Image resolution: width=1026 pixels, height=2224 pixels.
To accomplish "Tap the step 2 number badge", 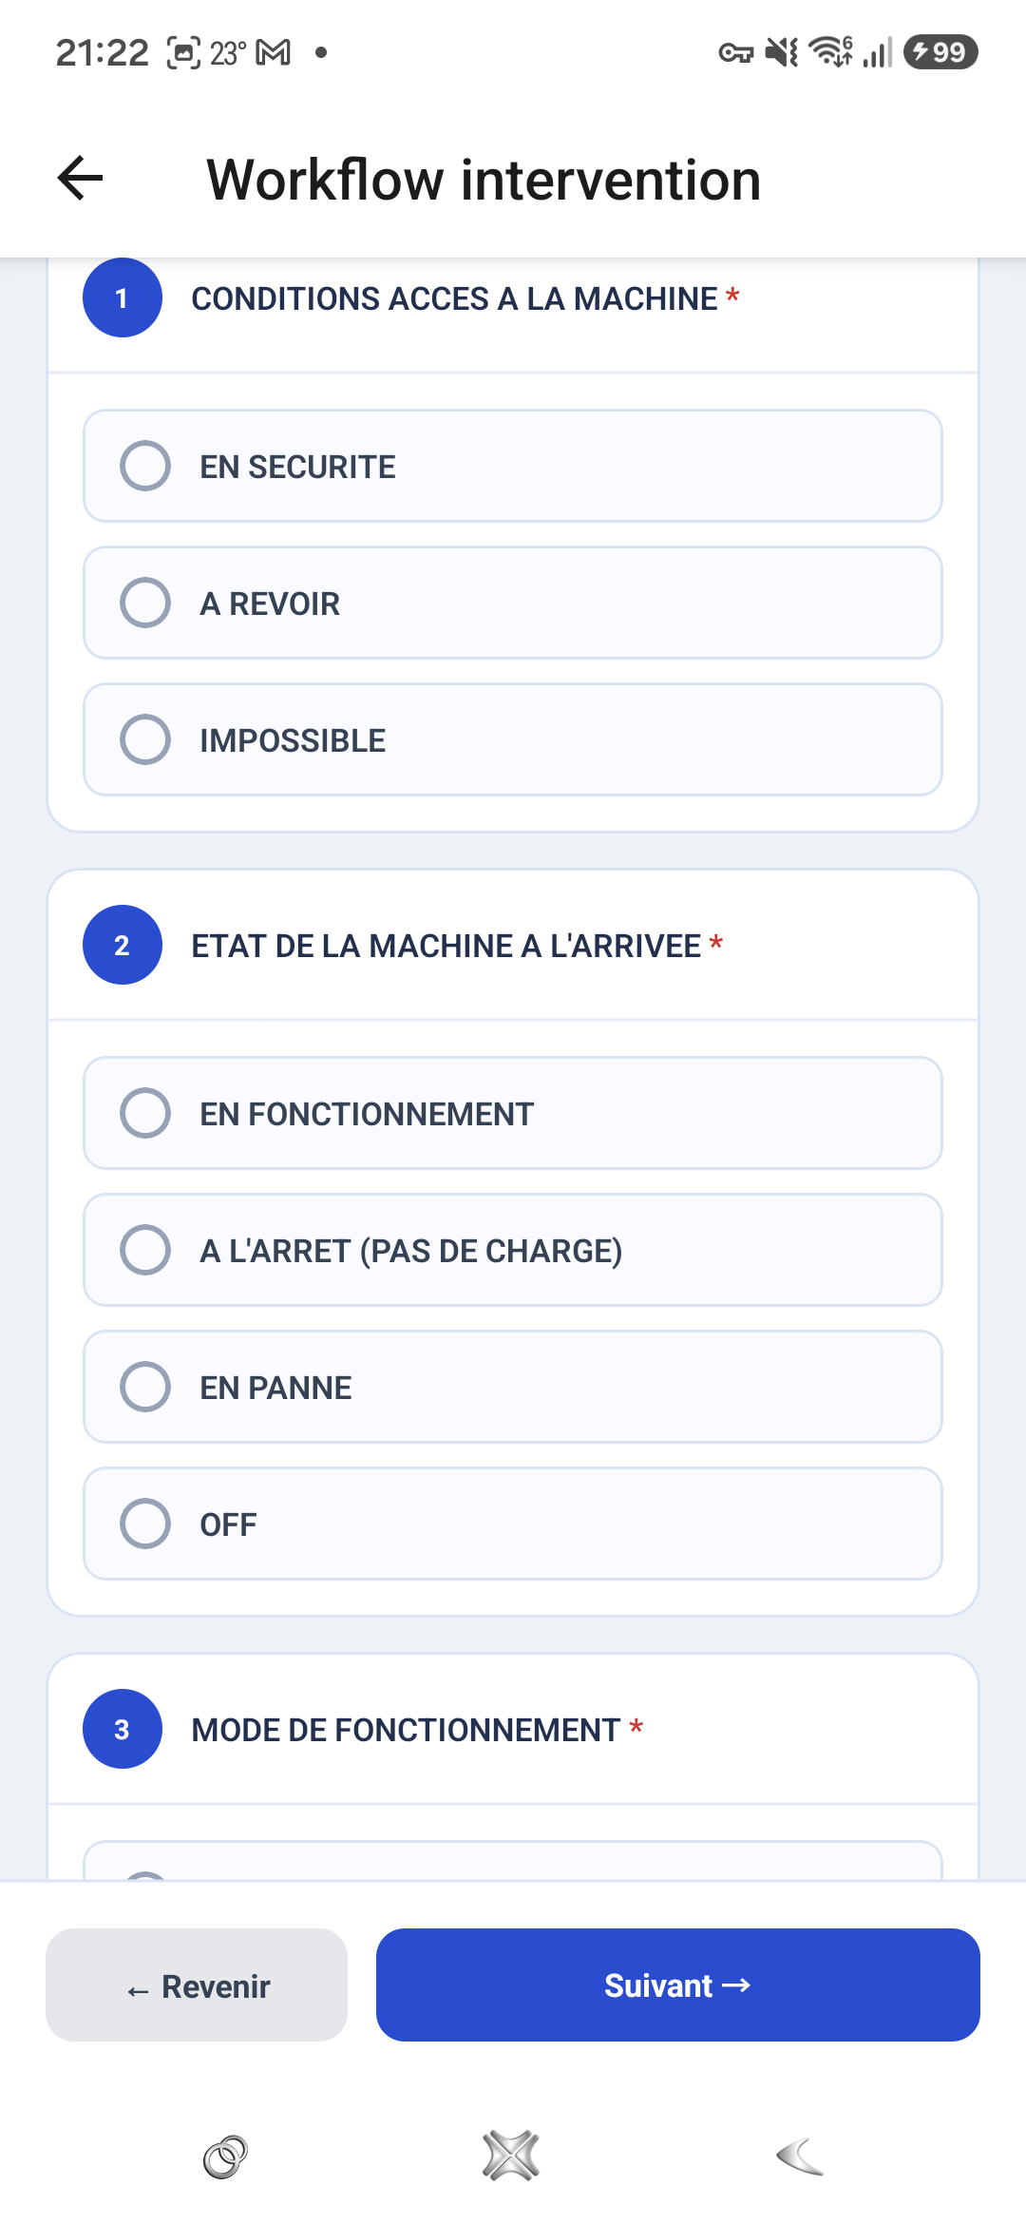I will pyautogui.click(x=123, y=945).
